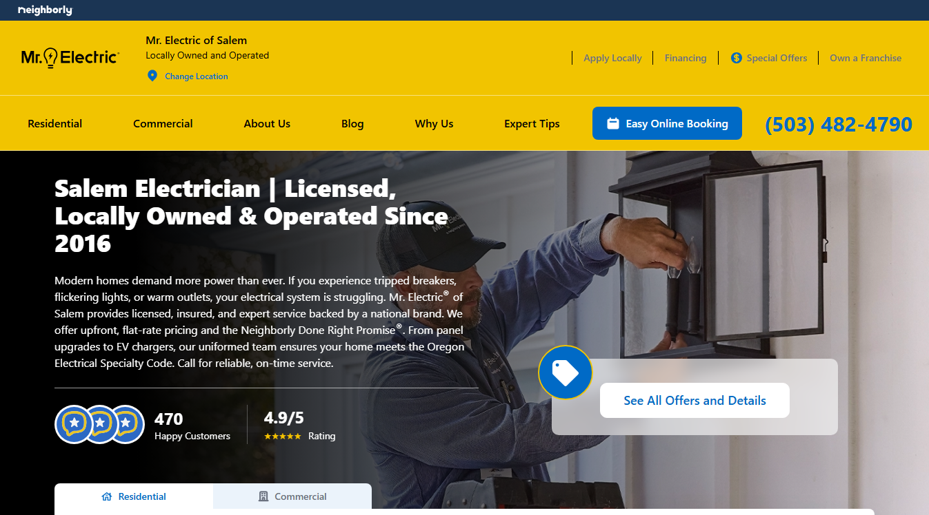Image resolution: width=929 pixels, height=515 pixels.
Task: Click the blue price tag offers icon
Action: coord(566,372)
